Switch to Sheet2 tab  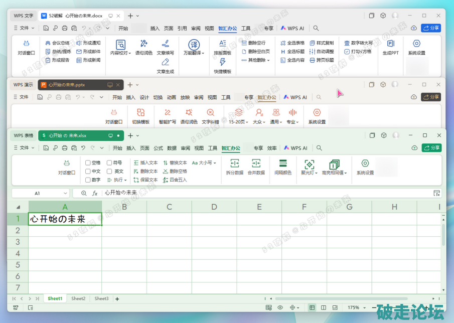coord(78,298)
